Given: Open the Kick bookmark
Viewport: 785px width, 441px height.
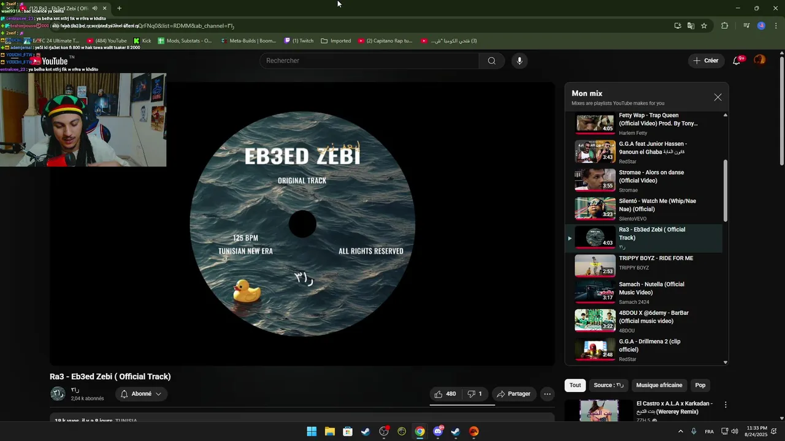Looking at the screenshot, I should pyautogui.click(x=142, y=41).
